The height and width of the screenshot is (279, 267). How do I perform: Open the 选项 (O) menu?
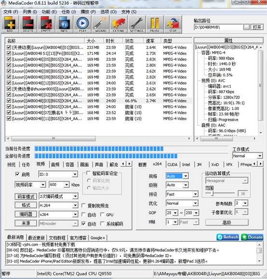pos(108,12)
